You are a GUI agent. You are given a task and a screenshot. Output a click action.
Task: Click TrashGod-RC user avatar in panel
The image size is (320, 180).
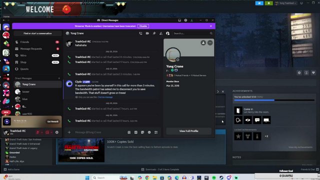(x=6, y=132)
